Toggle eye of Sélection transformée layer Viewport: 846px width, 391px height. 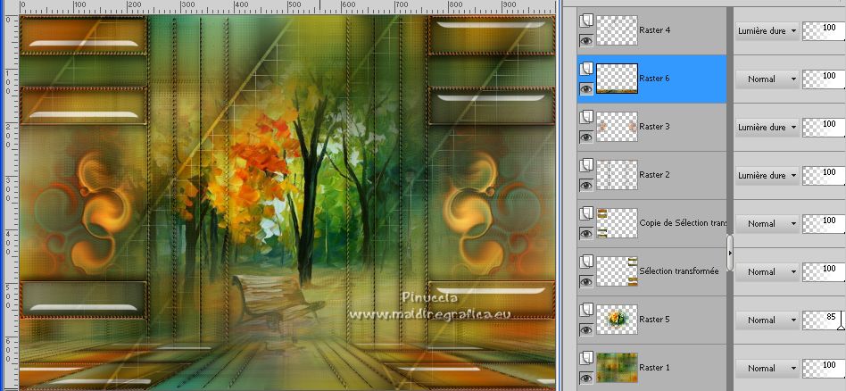(x=586, y=281)
